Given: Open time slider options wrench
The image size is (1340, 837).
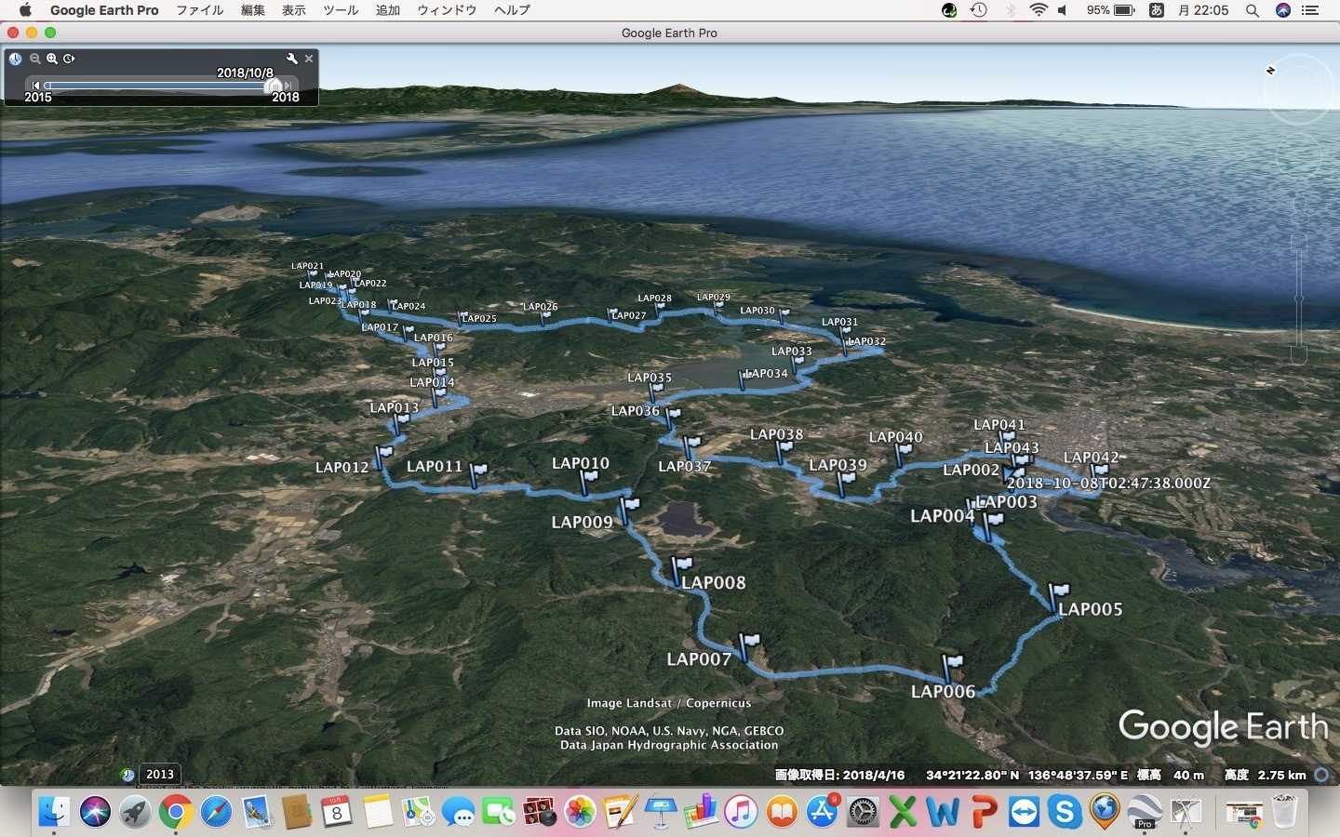Looking at the screenshot, I should pos(292,59).
